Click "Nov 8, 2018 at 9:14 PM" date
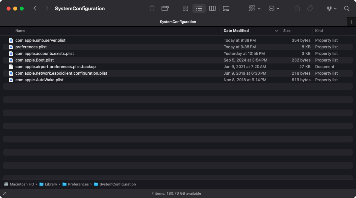 (x=245, y=80)
